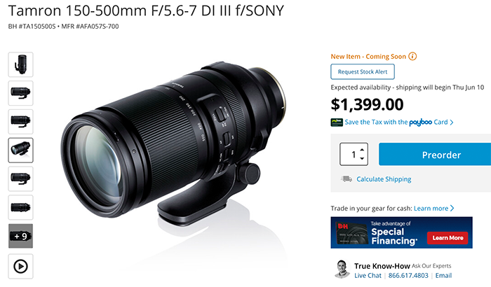Start a Live Chat with experts
This screenshot has width=491, height=287.
click(x=368, y=275)
